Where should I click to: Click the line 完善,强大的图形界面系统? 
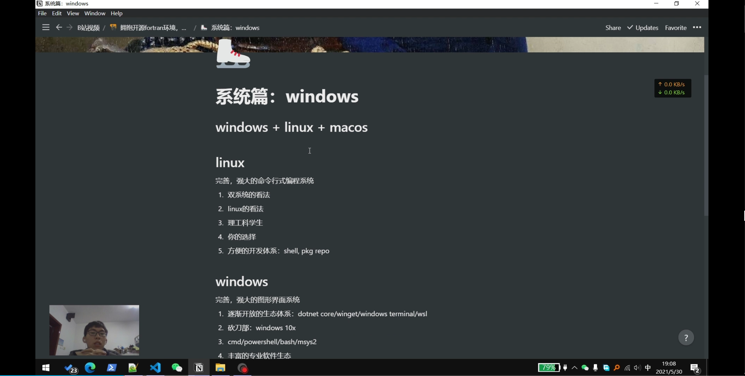pyautogui.click(x=258, y=300)
